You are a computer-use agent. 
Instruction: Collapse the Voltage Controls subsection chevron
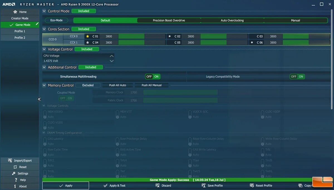(44, 106)
